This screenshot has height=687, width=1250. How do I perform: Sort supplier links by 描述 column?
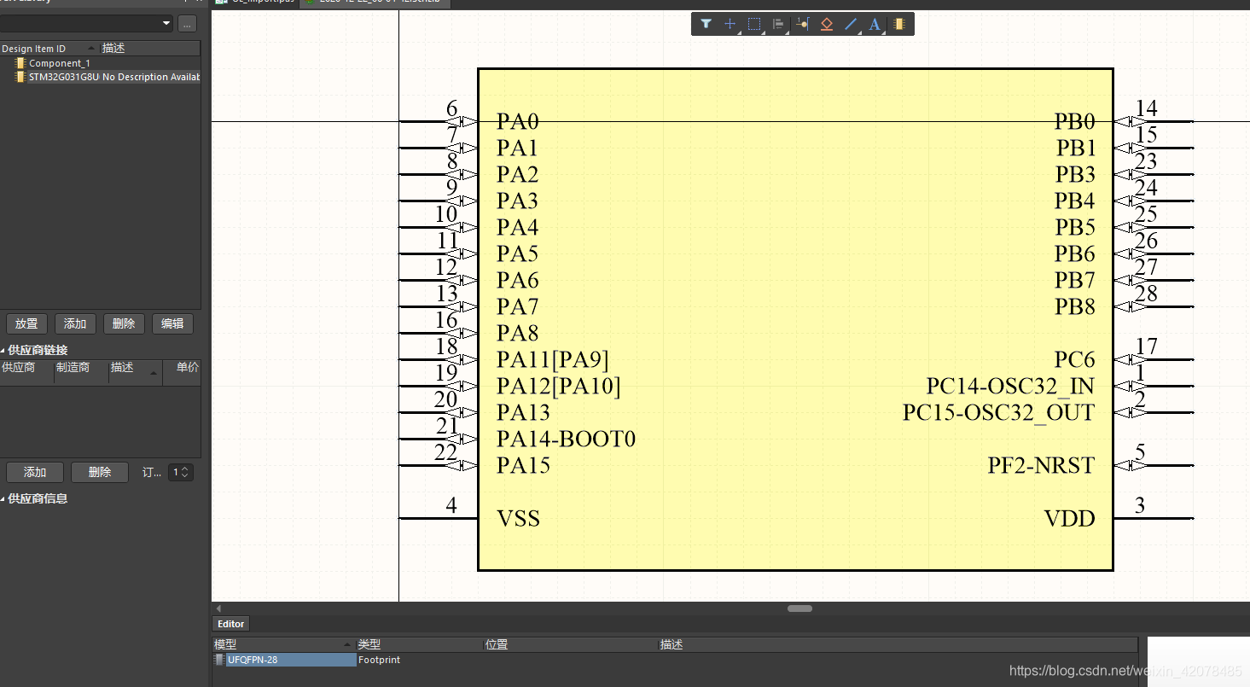[135, 368]
